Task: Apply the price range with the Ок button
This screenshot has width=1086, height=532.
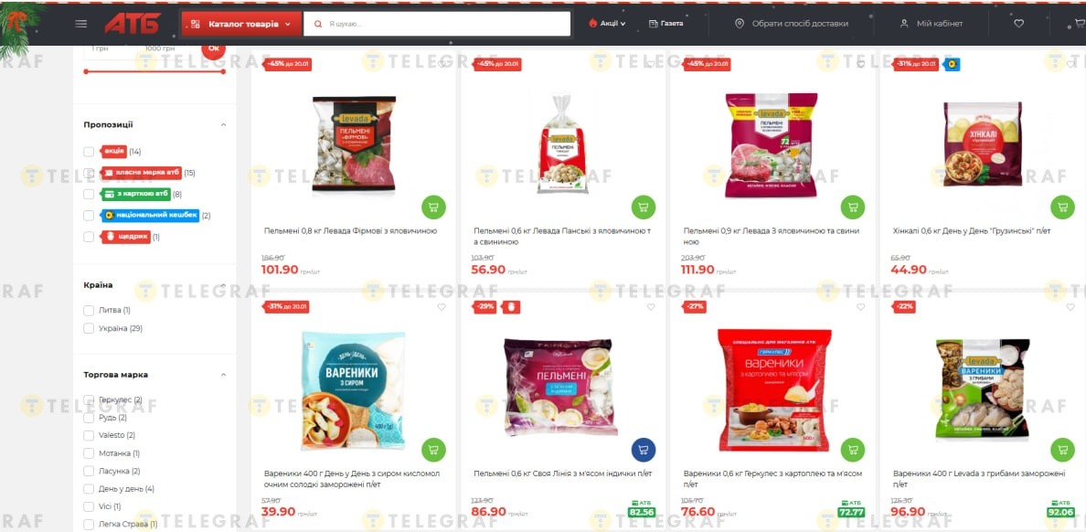Action: tap(213, 48)
